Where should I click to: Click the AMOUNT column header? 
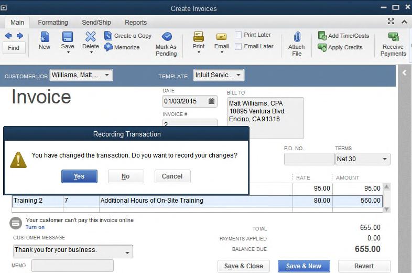(x=348, y=177)
